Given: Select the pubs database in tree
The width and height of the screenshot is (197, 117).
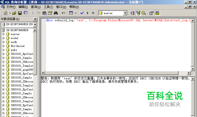Looking at the screenshot, I should point(14,50).
